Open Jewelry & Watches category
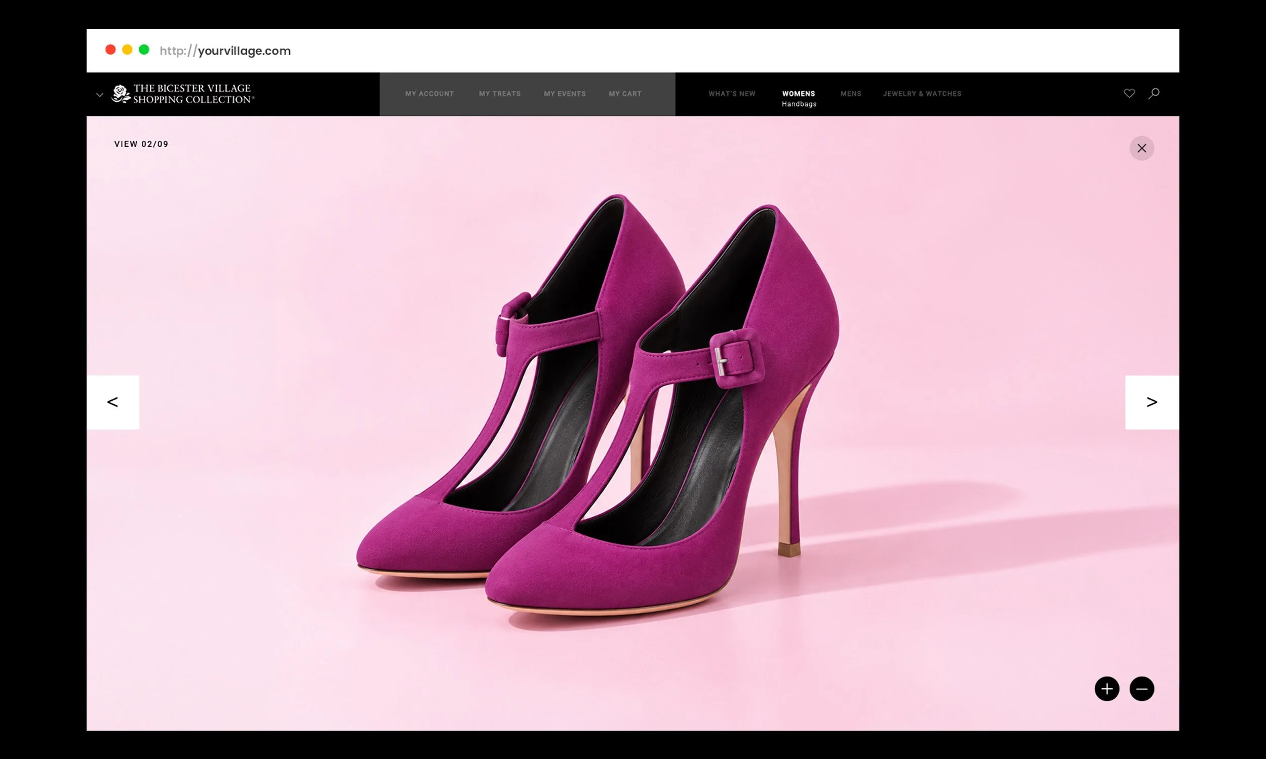This screenshot has height=759, width=1266. coord(922,94)
